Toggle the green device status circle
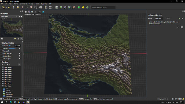Screen dimensions: 185x104 pyautogui.click(x=179, y=18)
